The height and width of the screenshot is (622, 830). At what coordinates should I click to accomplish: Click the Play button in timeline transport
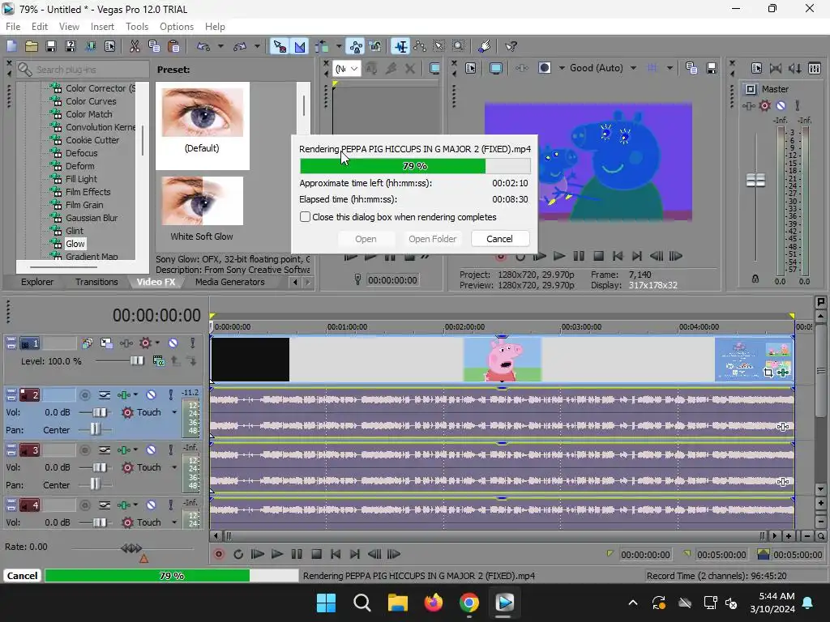tap(277, 554)
